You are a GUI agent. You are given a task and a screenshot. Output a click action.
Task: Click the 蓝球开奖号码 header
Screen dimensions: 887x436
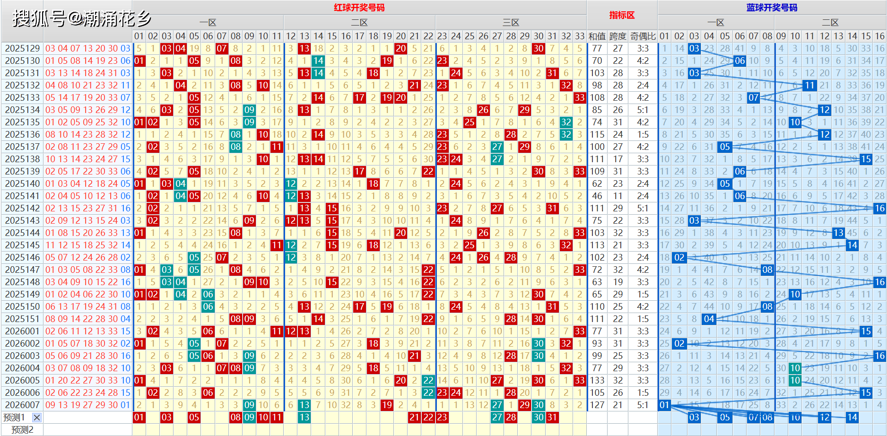772,8
